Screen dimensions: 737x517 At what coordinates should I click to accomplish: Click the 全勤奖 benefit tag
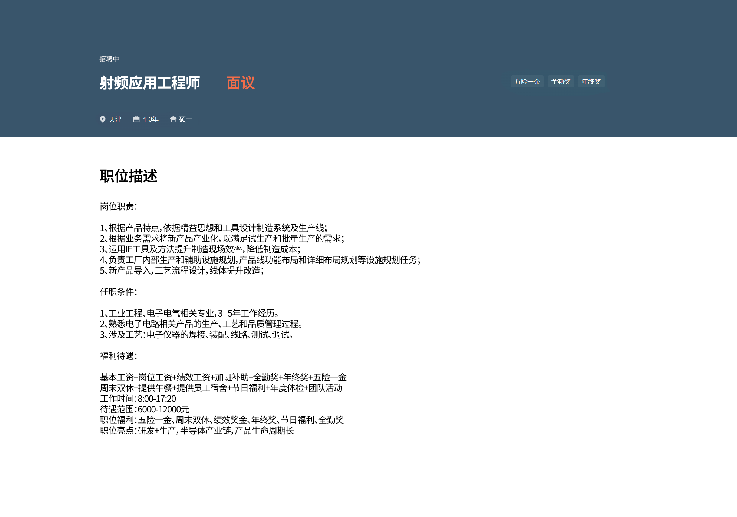tap(561, 82)
